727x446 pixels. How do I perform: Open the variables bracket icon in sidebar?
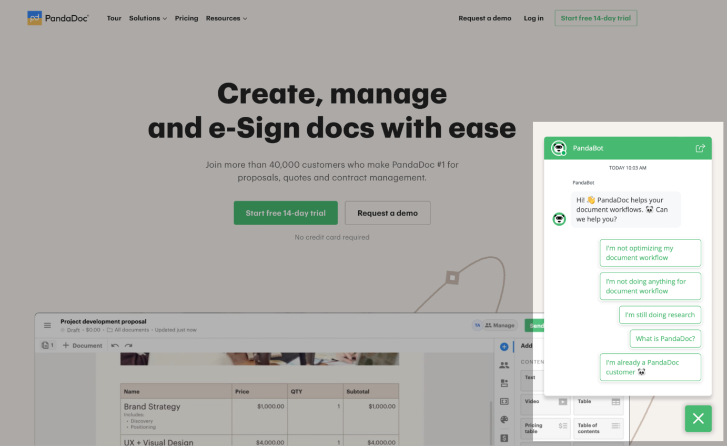[504, 401]
